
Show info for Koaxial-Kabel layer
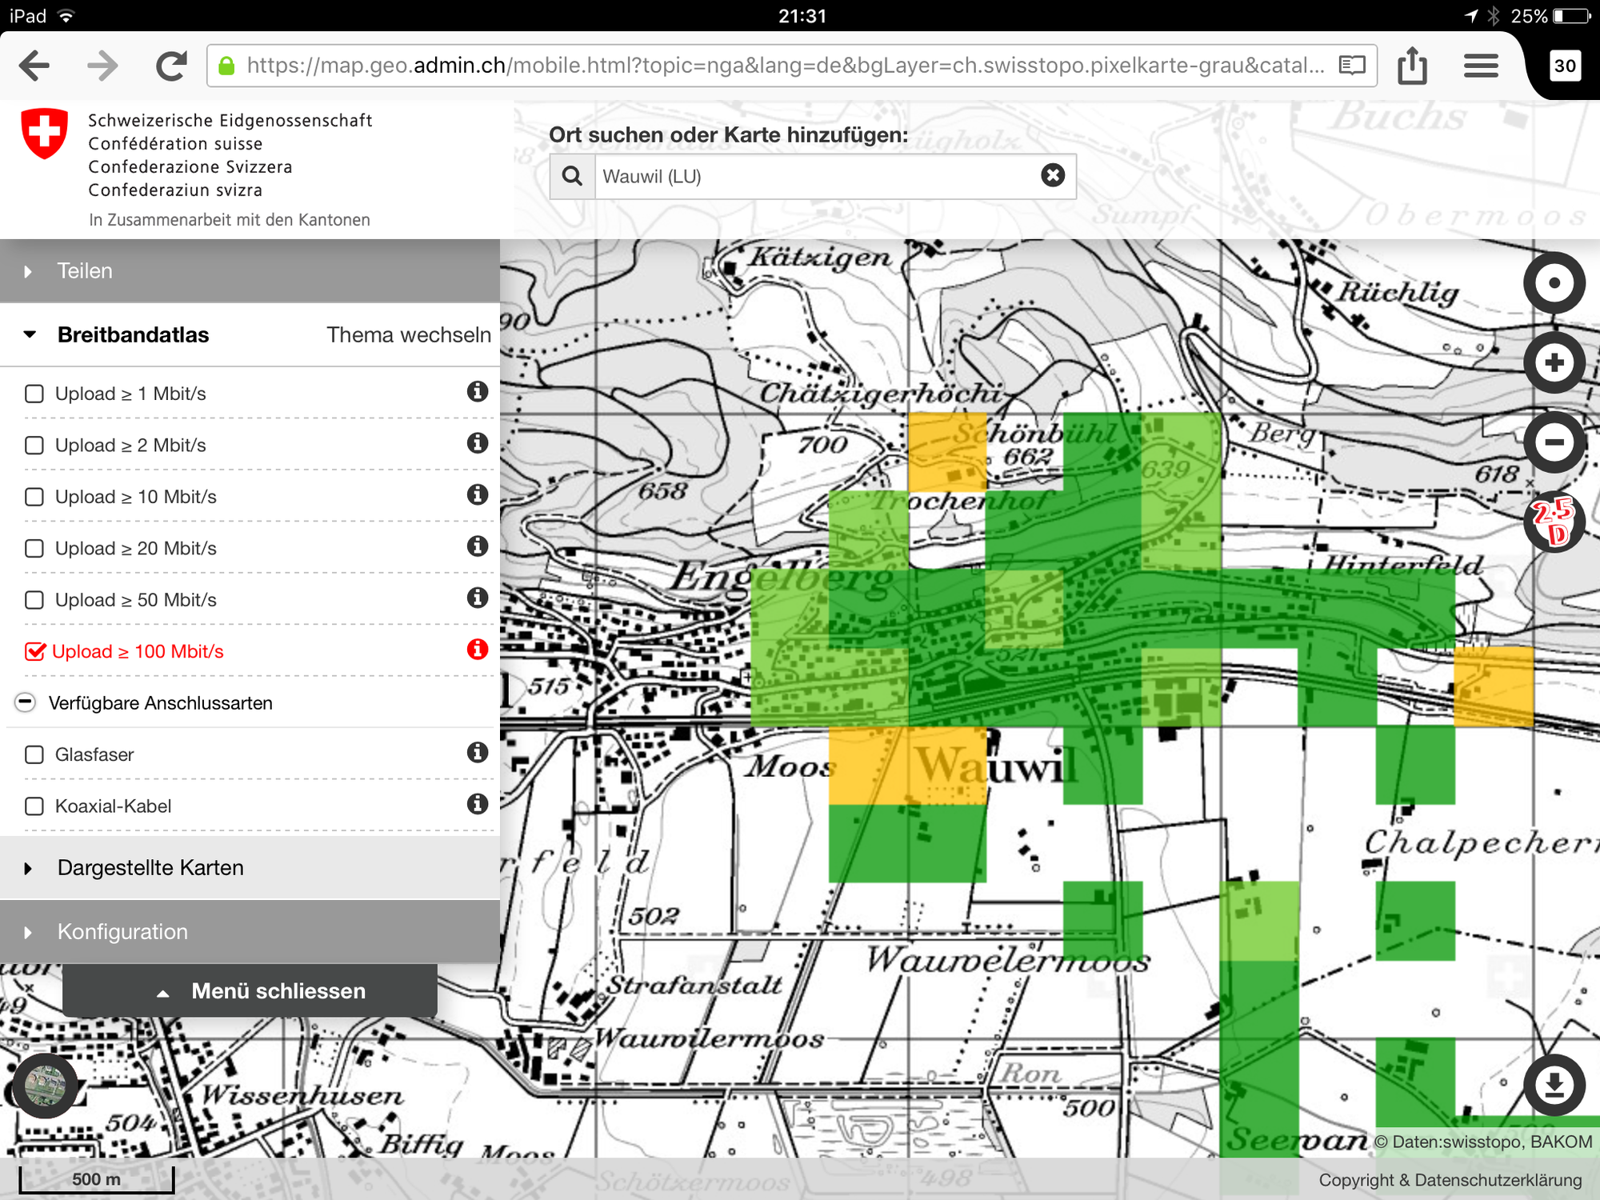478,803
